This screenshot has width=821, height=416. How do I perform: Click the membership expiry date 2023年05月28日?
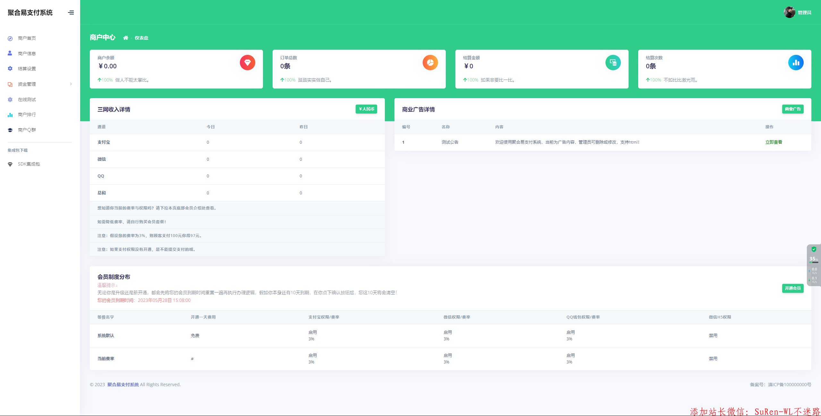164,301
